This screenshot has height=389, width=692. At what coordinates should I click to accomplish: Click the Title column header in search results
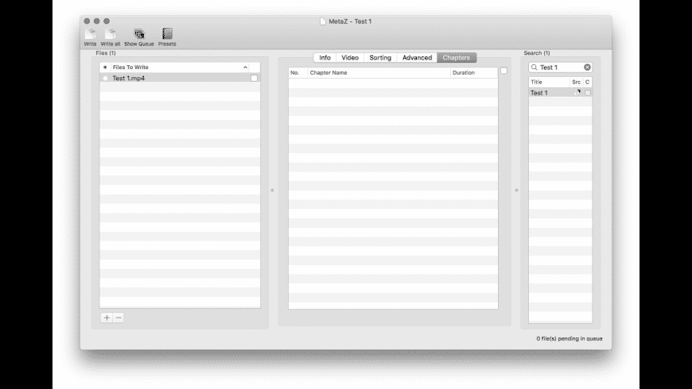coord(550,82)
